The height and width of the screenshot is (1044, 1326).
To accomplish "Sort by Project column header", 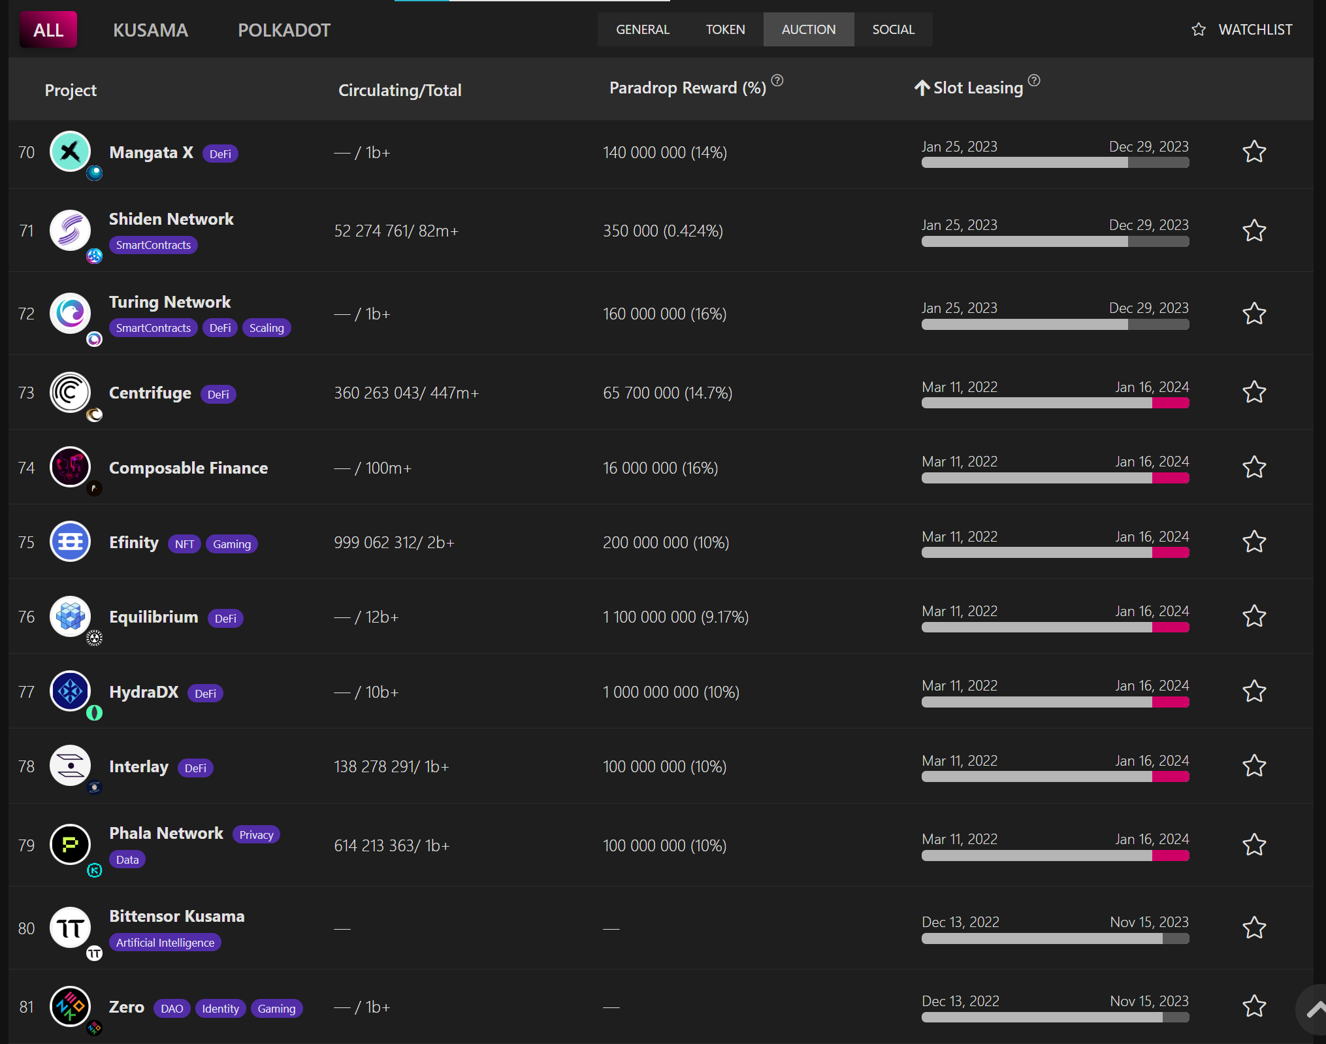I will pyautogui.click(x=71, y=90).
